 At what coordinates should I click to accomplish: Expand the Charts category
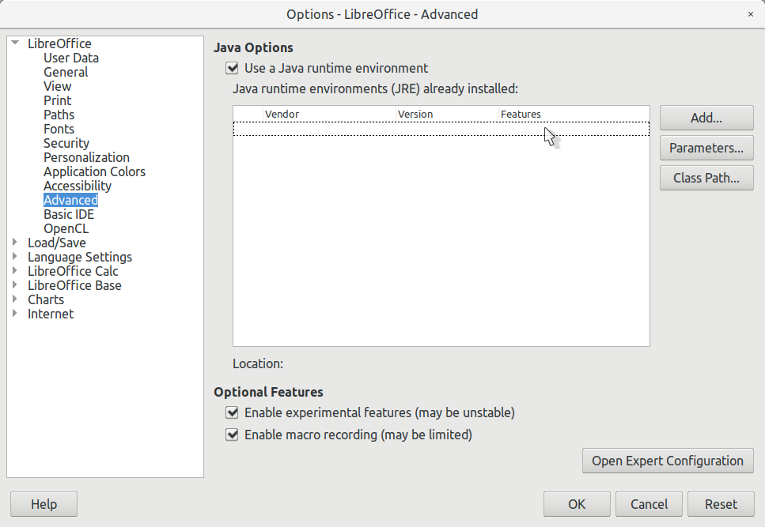15,299
